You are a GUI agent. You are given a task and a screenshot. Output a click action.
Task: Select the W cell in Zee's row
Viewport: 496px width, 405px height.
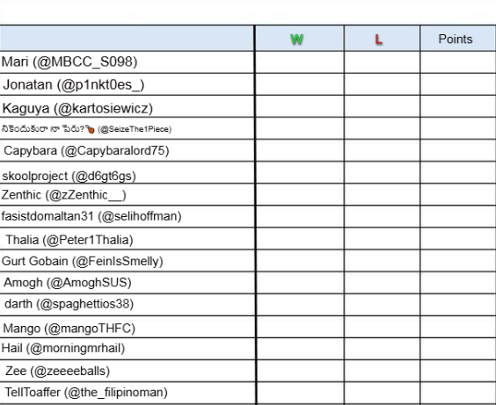(x=300, y=372)
